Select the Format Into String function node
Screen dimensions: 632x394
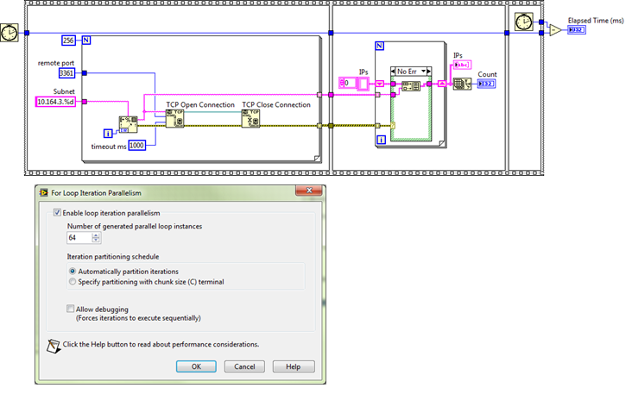pyautogui.click(x=128, y=125)
